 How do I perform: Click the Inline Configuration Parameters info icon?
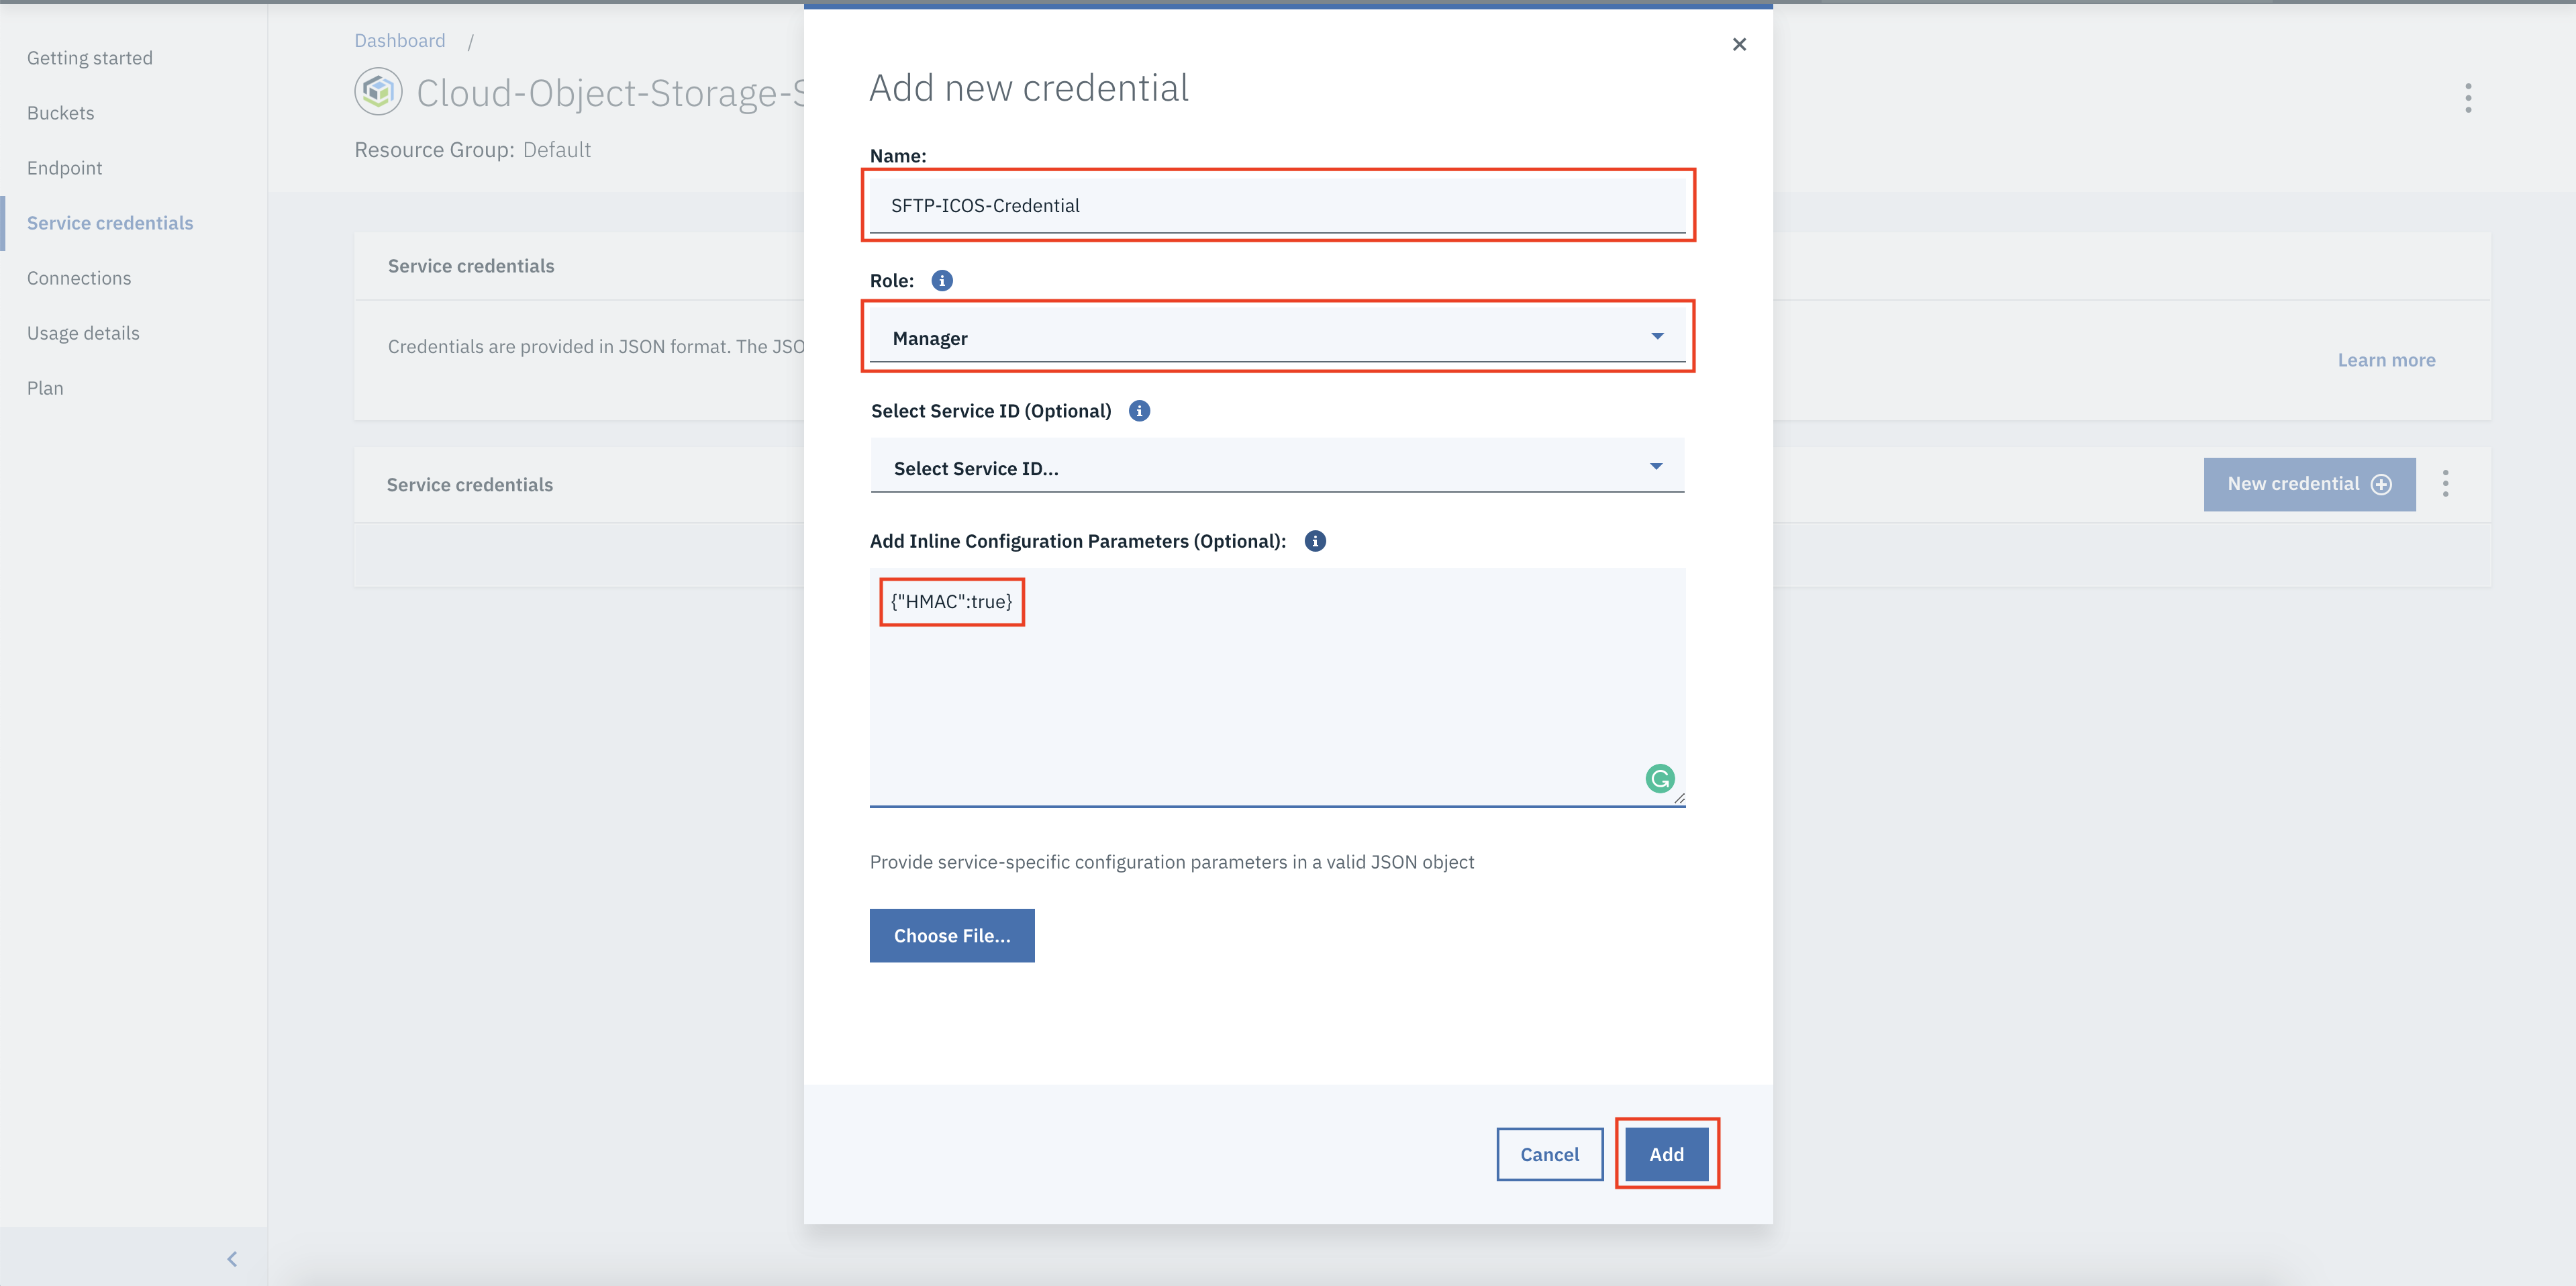click(x=1314, y=541)
